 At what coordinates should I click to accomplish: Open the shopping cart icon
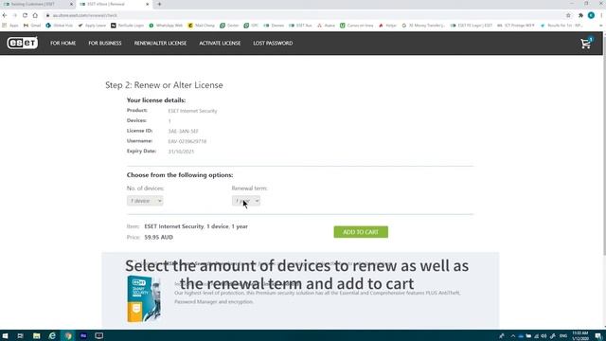(586, 43)
